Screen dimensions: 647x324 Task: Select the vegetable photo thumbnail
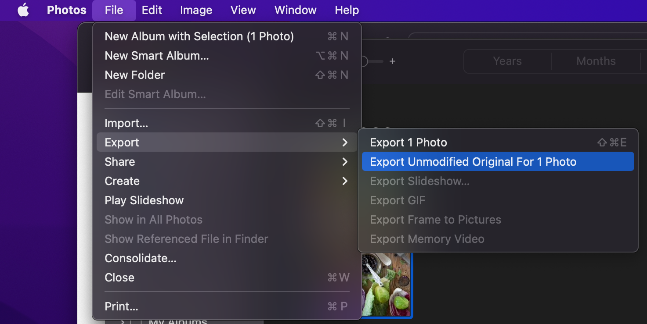pos(386,285)
